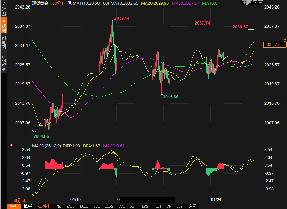Click the red sun marker icon beside MACD
The image size is (287, 209).
pos(11,145)
